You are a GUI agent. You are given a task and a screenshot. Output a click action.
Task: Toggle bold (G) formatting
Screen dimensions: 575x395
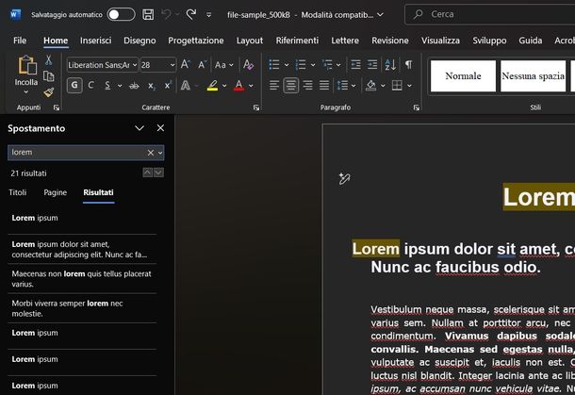[74, 86]
